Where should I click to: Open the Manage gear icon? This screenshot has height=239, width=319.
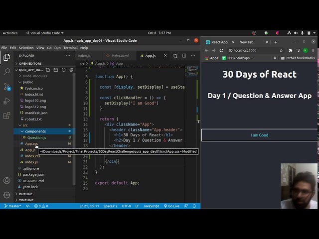click(6, 195)
